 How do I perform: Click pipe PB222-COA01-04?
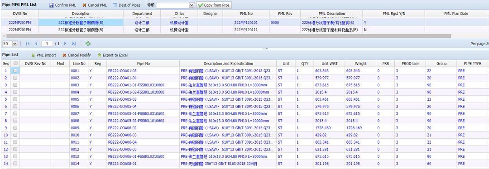[x=122, y=78]
